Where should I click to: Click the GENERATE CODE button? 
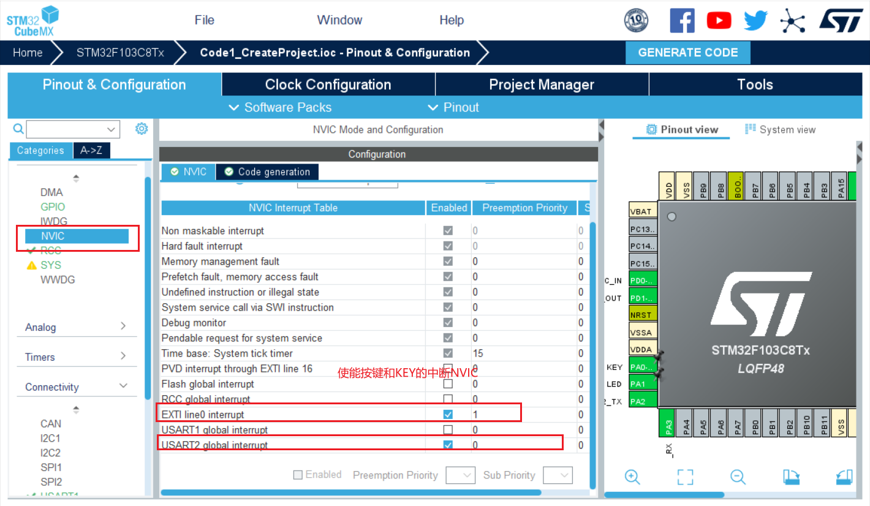(688, 53)
